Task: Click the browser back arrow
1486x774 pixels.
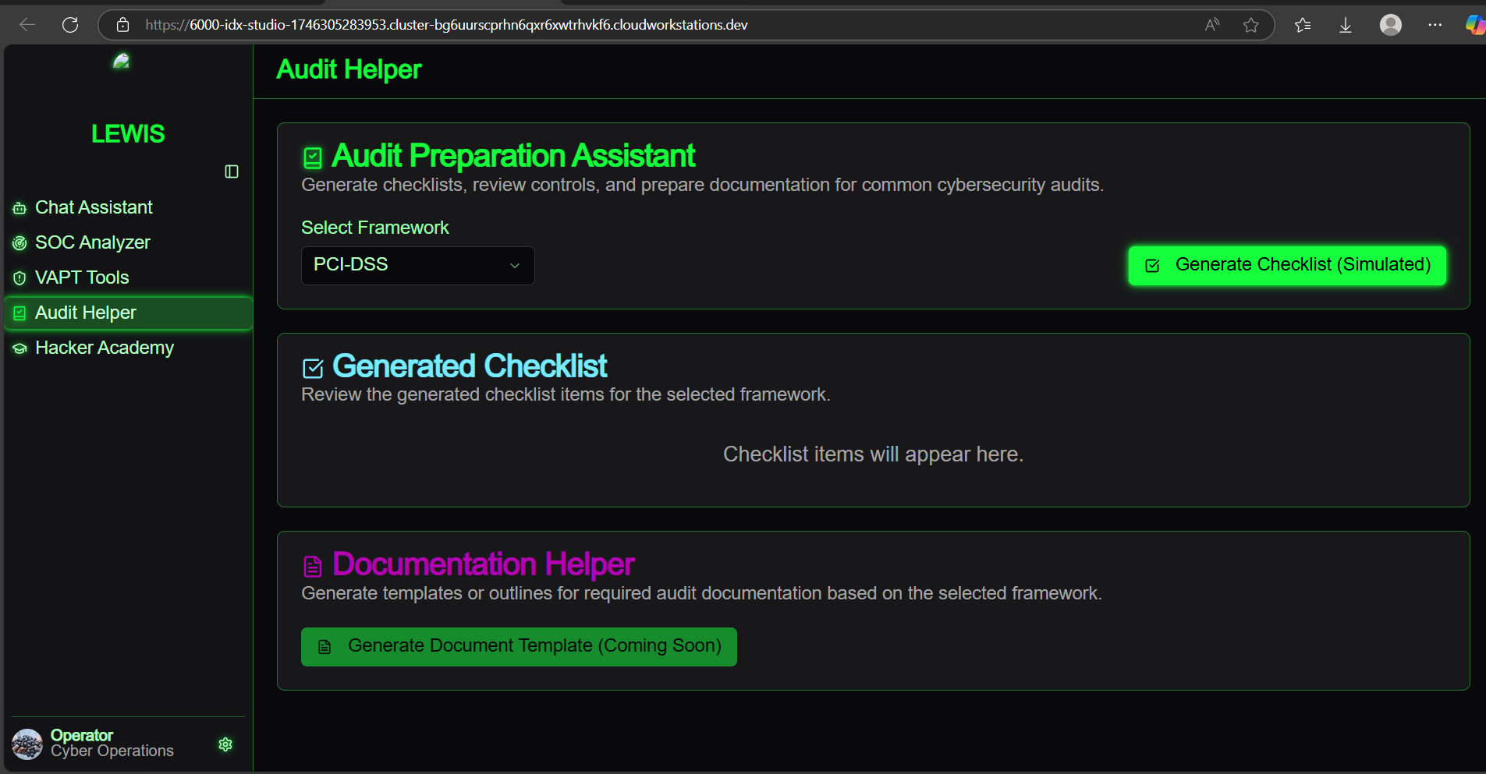Action: 27,25
